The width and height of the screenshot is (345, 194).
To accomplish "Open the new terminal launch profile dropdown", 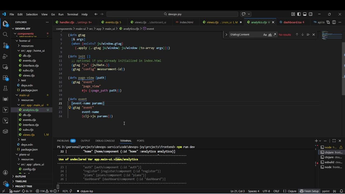I will tap(320, 141).
